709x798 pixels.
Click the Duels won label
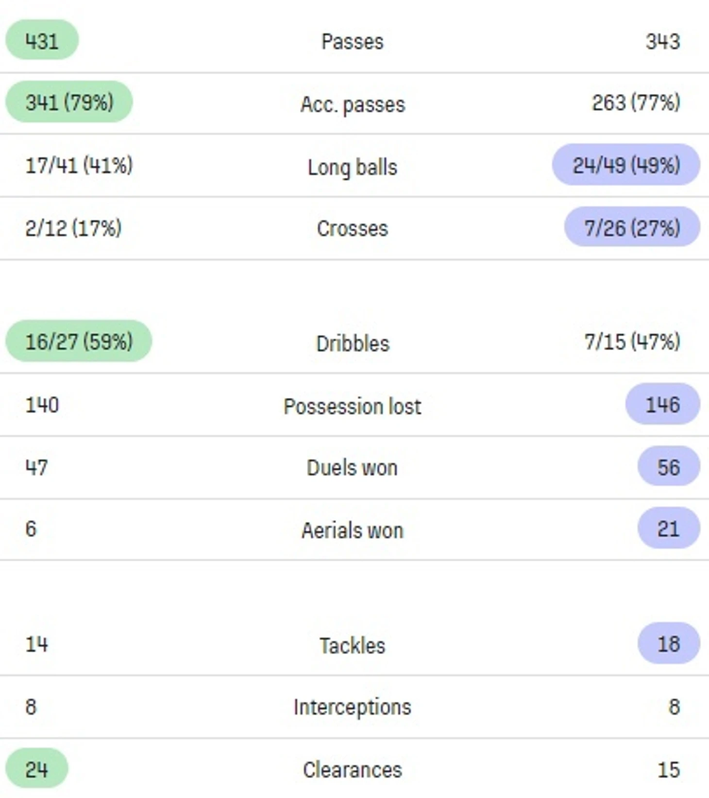coord(353,468)
